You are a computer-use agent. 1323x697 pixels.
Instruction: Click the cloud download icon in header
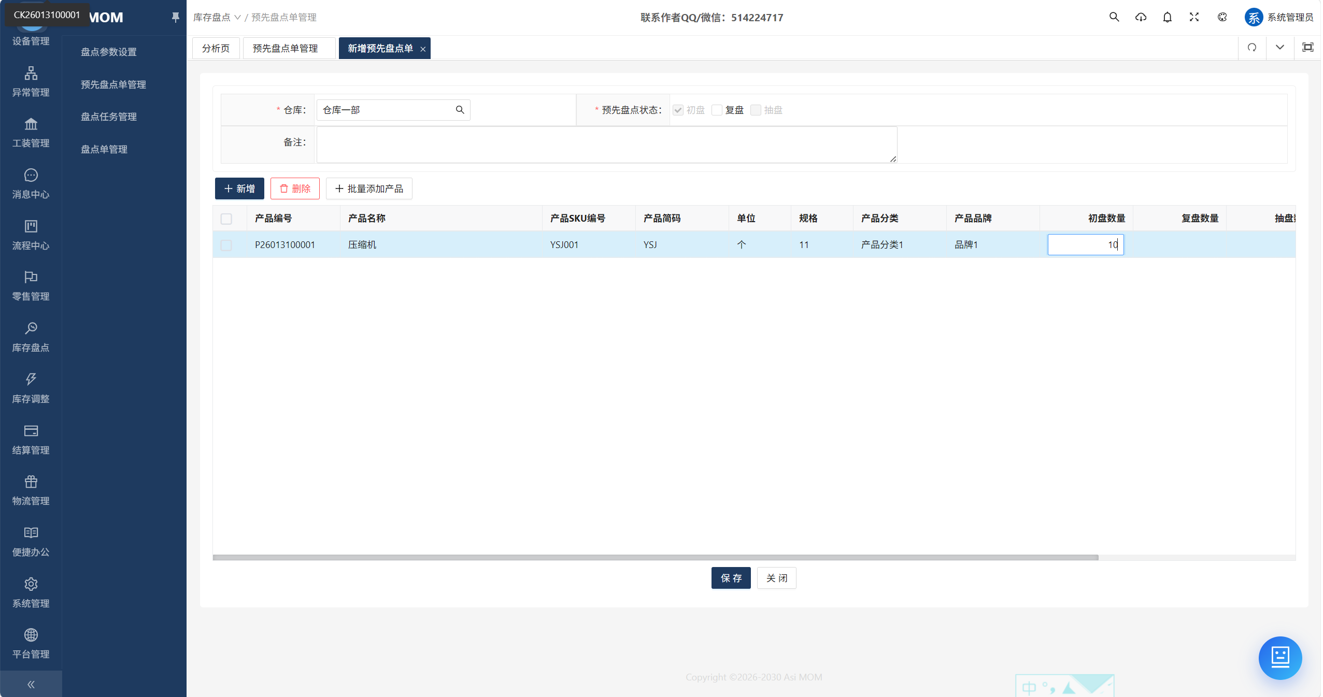tap(1141, 17)
